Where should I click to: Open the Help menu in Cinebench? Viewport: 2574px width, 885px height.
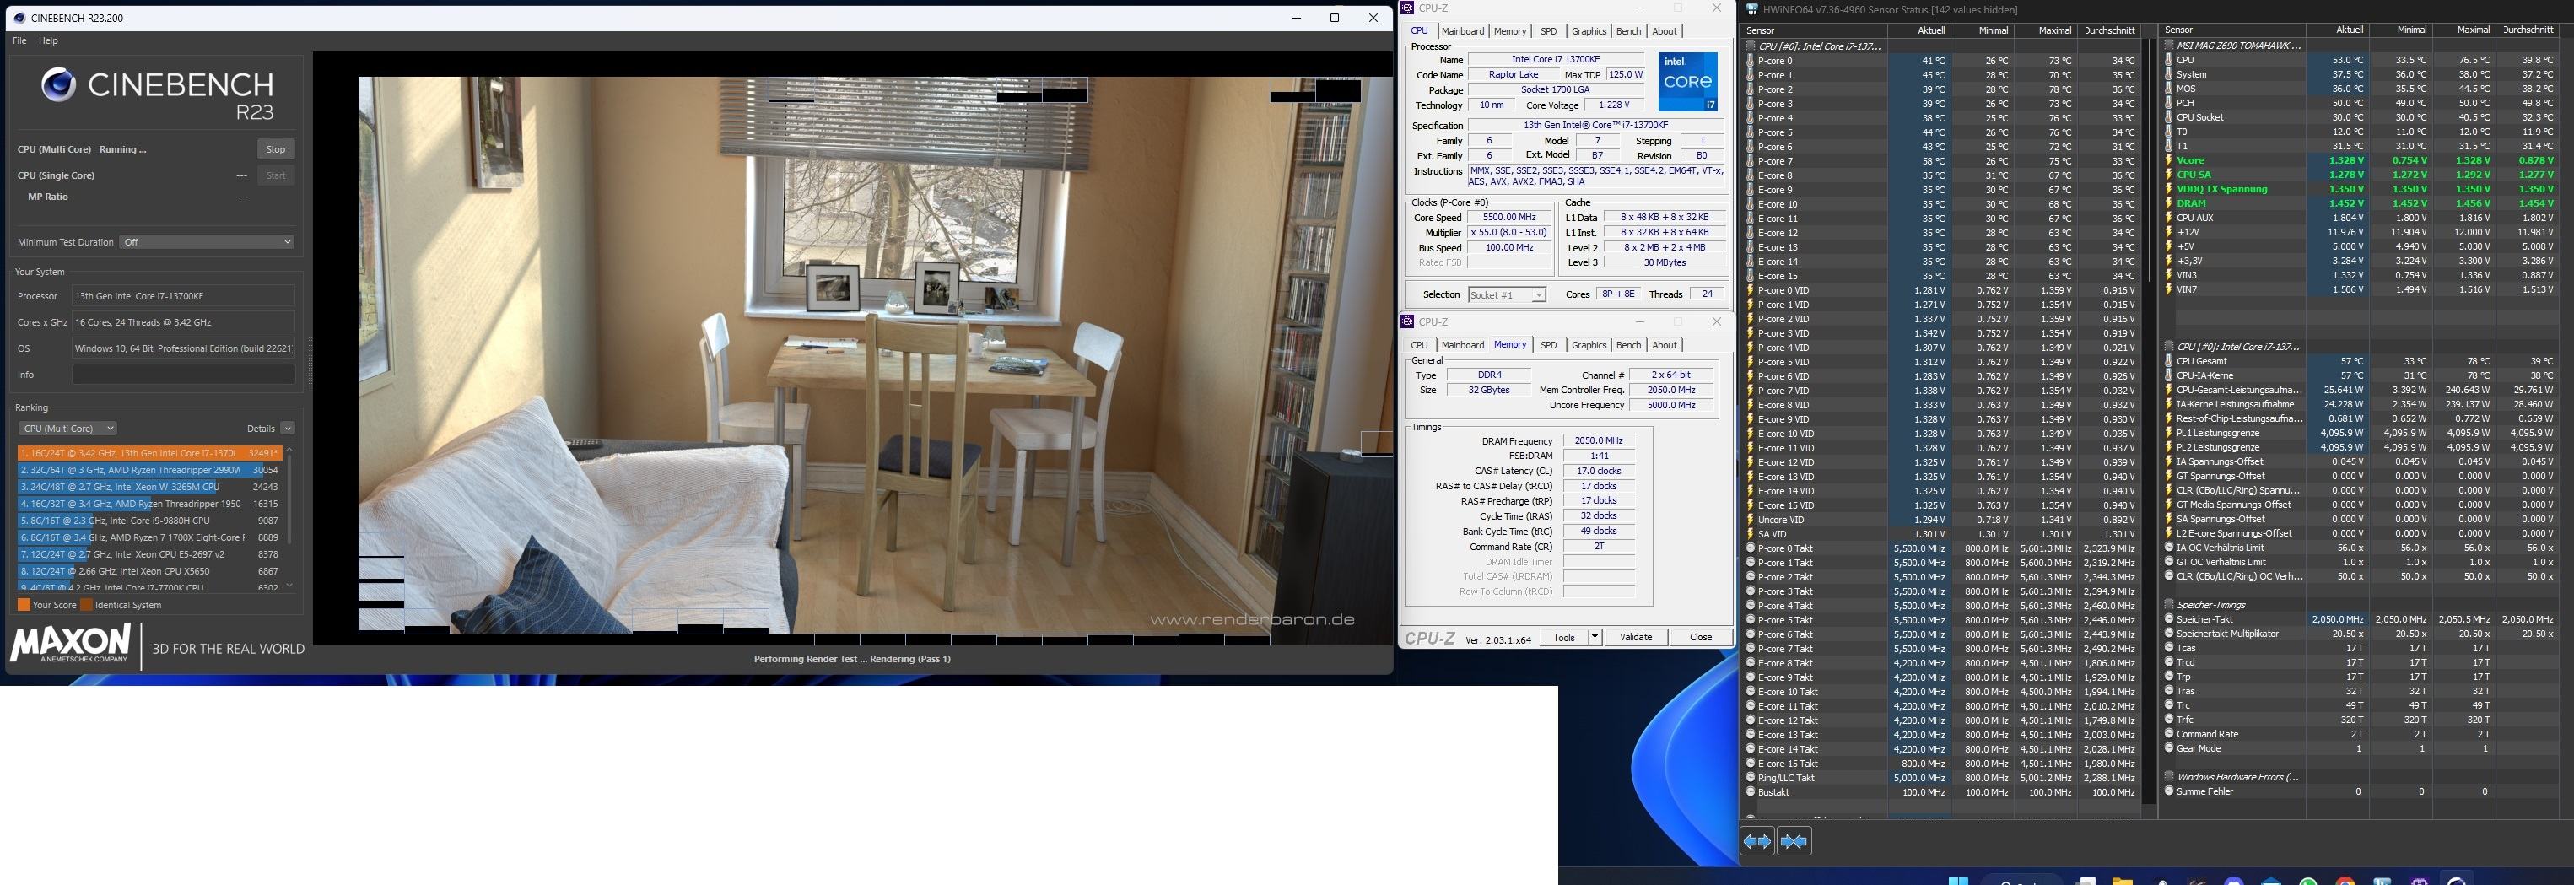(48, 41)
